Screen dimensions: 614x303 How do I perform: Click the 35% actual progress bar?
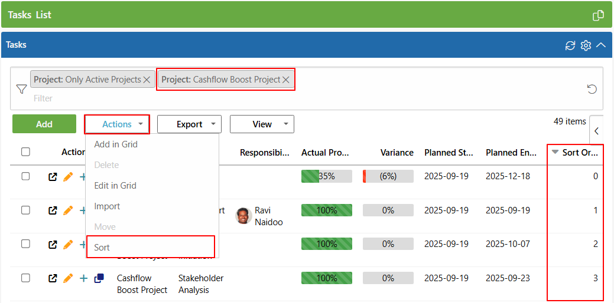click(326, 176)
